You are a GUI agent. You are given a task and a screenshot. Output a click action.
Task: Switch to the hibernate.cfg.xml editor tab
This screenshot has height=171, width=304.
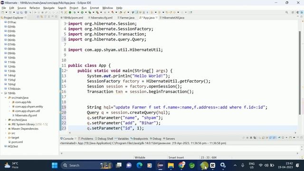[100, 18]
